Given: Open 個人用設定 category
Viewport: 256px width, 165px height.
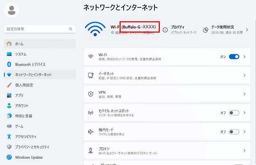Looking at the screenshot, I should 39,85.
